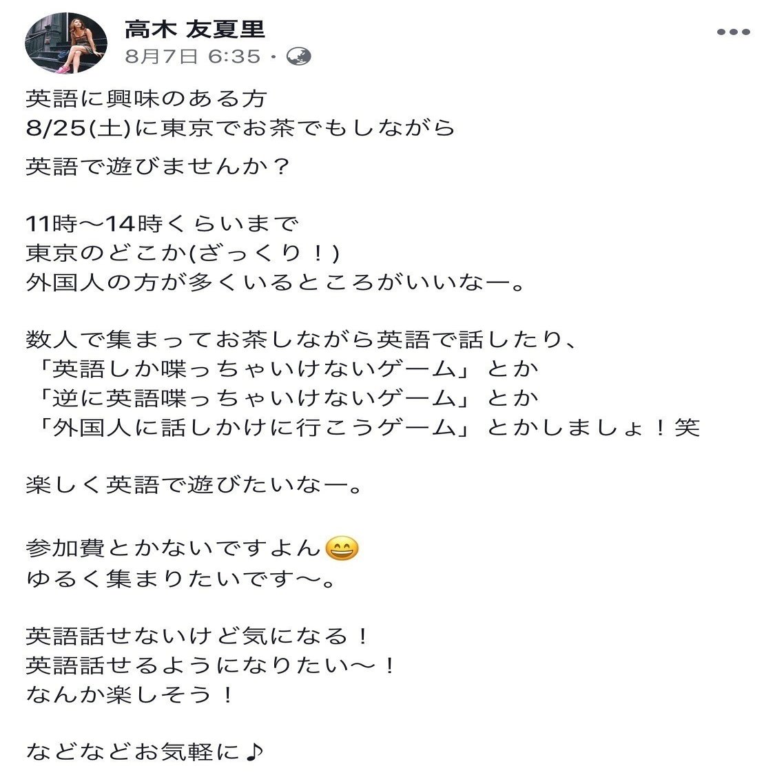Click the globe icon beside the timestamp
775x775 pixels.
point(299,55)
